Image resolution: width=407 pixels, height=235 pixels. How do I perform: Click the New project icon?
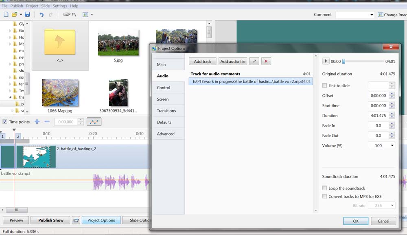[x=6, y=15]
